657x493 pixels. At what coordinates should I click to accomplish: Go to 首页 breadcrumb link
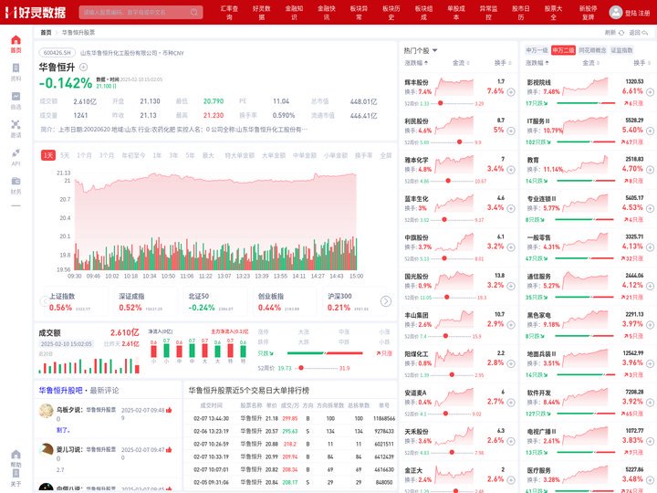pos(46,33)
